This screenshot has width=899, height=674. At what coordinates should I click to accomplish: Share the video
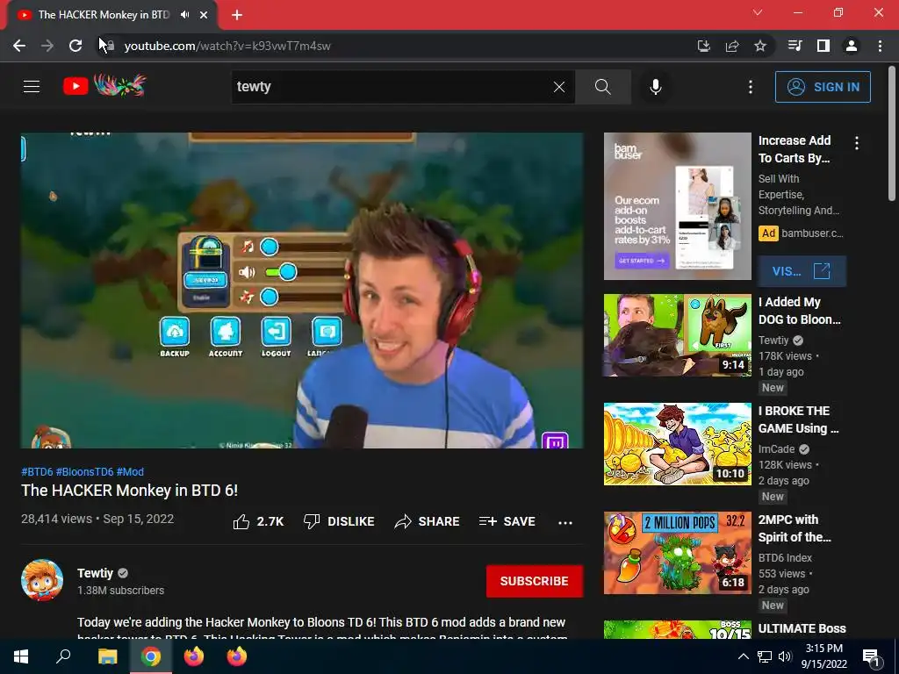(x=428, y=521)
